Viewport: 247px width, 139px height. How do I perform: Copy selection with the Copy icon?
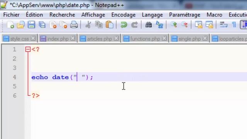99,25
